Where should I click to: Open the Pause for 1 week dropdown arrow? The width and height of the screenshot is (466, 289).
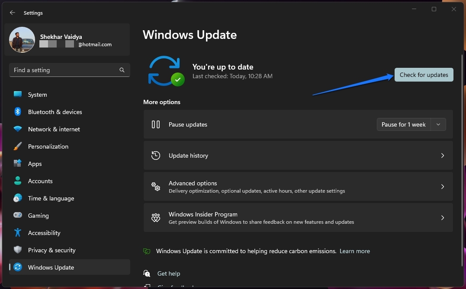pos(438,124)
